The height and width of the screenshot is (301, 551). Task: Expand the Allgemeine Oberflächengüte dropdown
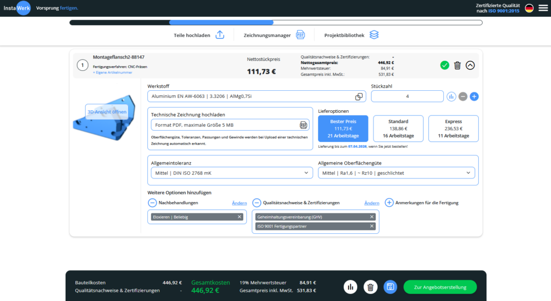point(397,173)
